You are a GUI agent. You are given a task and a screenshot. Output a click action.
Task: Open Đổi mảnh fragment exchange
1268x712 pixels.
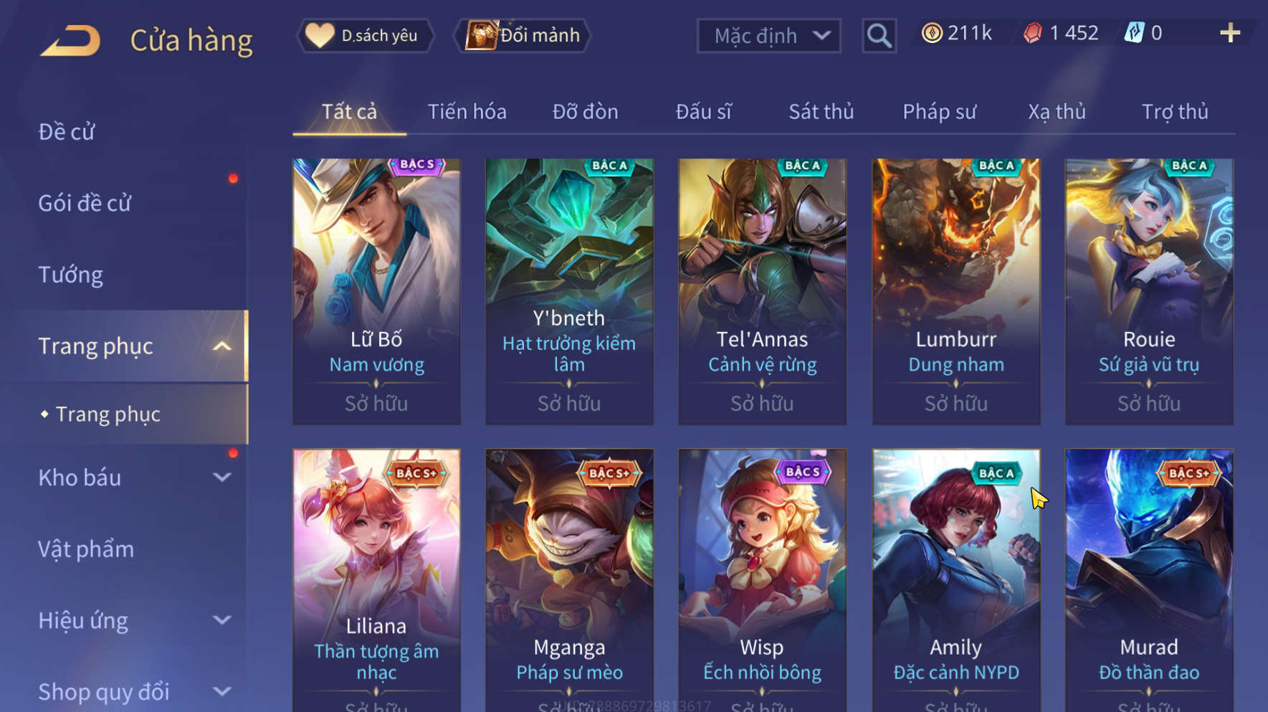pyautogui.click(x=523, y=35)
